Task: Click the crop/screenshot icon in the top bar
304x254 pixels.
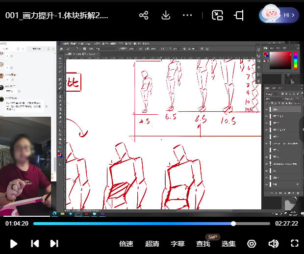Action: click(x=239, y=15)
